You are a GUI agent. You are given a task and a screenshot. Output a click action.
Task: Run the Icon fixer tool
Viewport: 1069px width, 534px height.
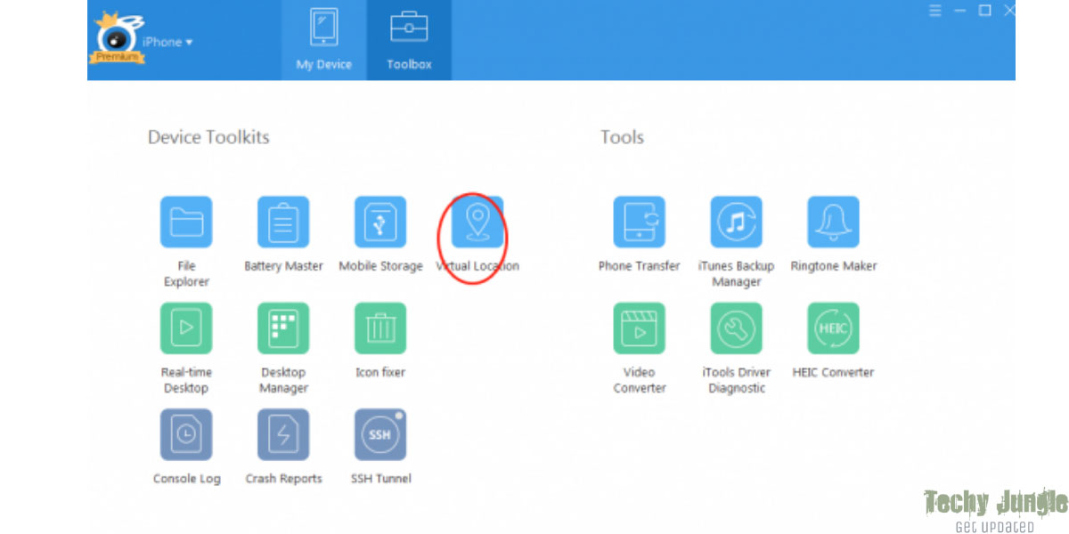pyautogui.click(x=380, y=328)
